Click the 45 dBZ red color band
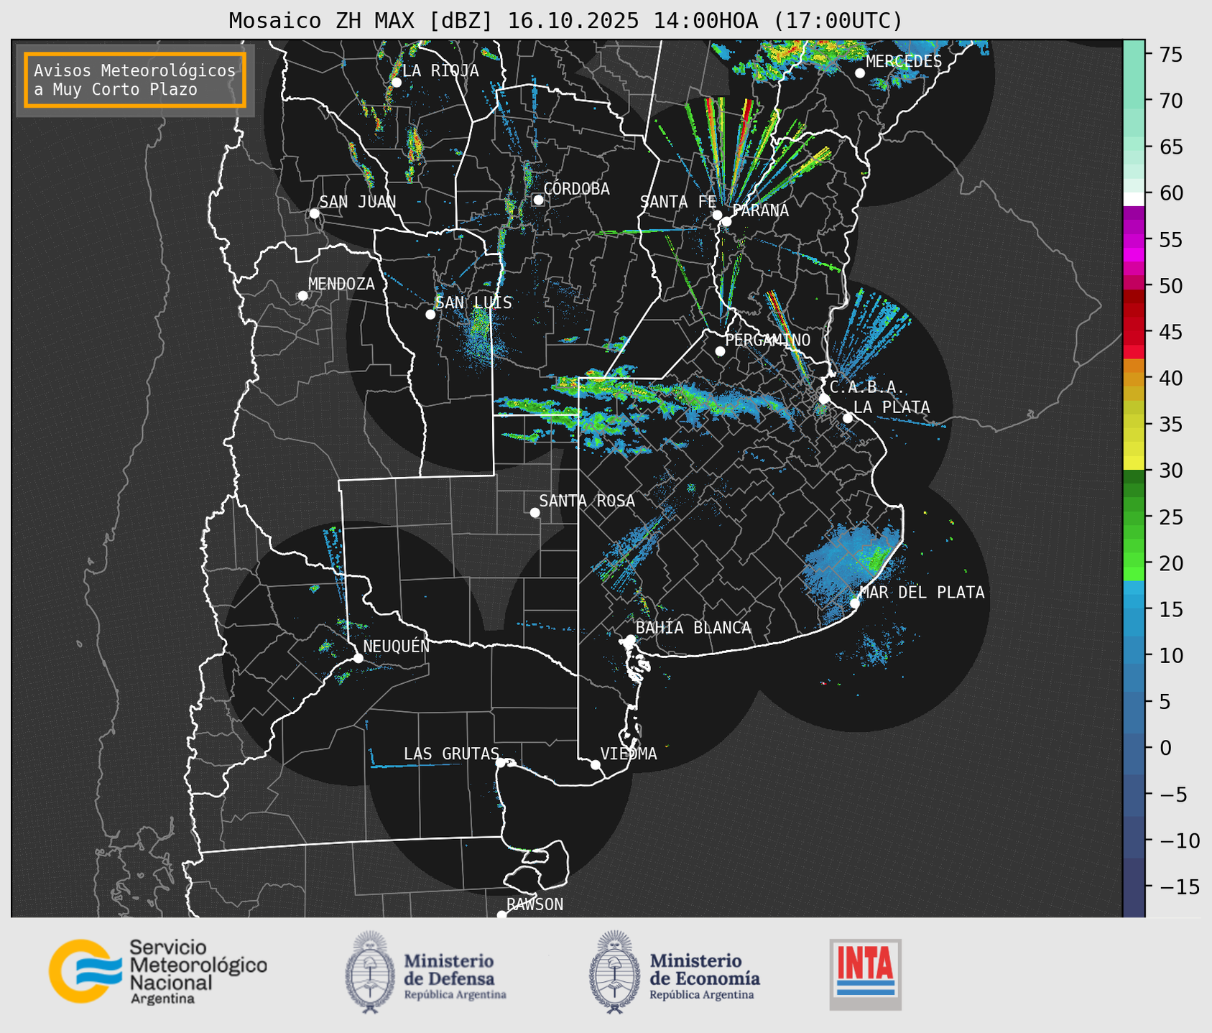 (1134, 333)
